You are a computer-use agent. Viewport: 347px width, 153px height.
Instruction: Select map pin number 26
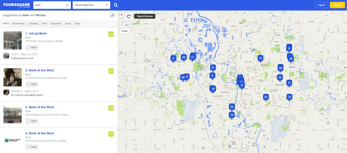tap(183, 57)
